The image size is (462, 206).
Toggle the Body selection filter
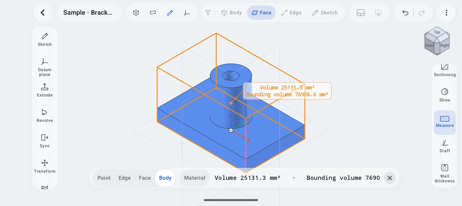232,13
